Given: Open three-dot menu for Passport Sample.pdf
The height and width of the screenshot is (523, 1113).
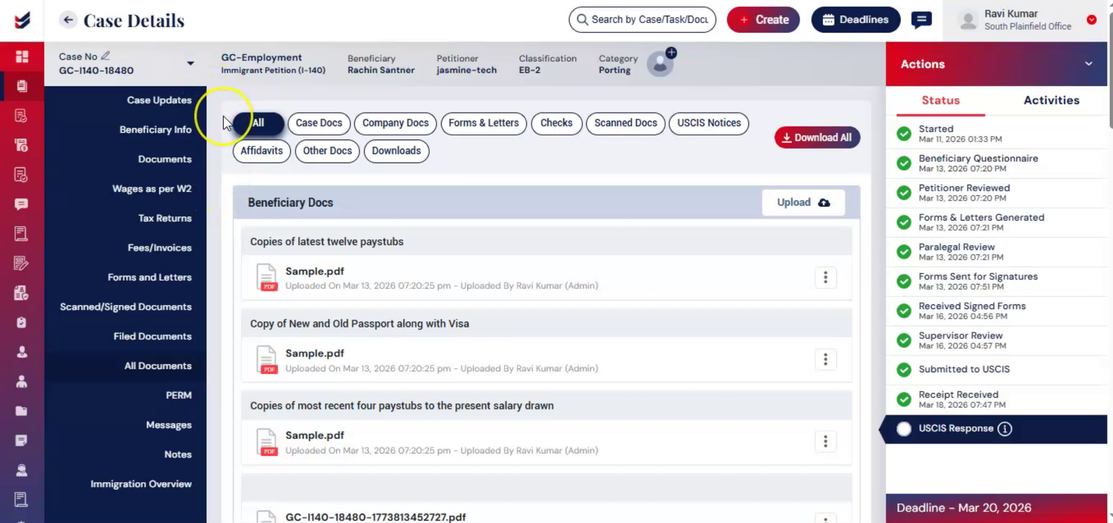Looking at the screenshot, I should (825, 360).
